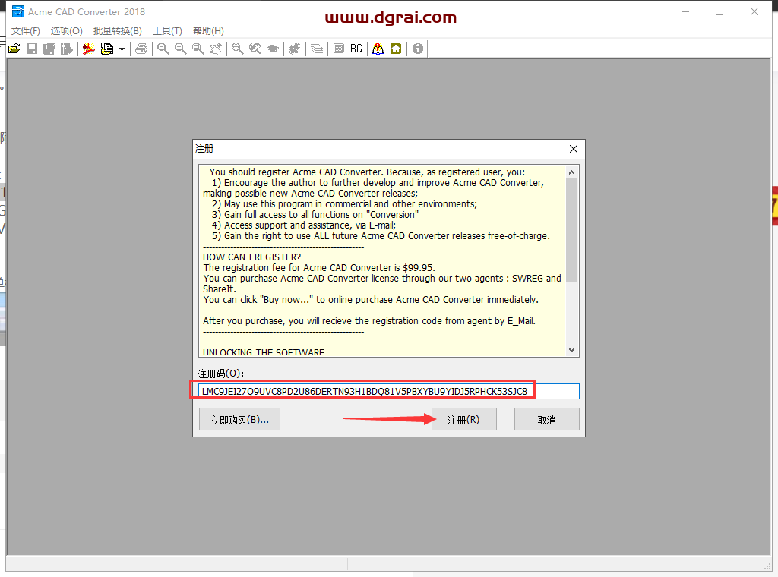Viewport: 778px width, 577px height.
Task: Click the scroll down arrow in registration text
Action: tap(571, 350)
